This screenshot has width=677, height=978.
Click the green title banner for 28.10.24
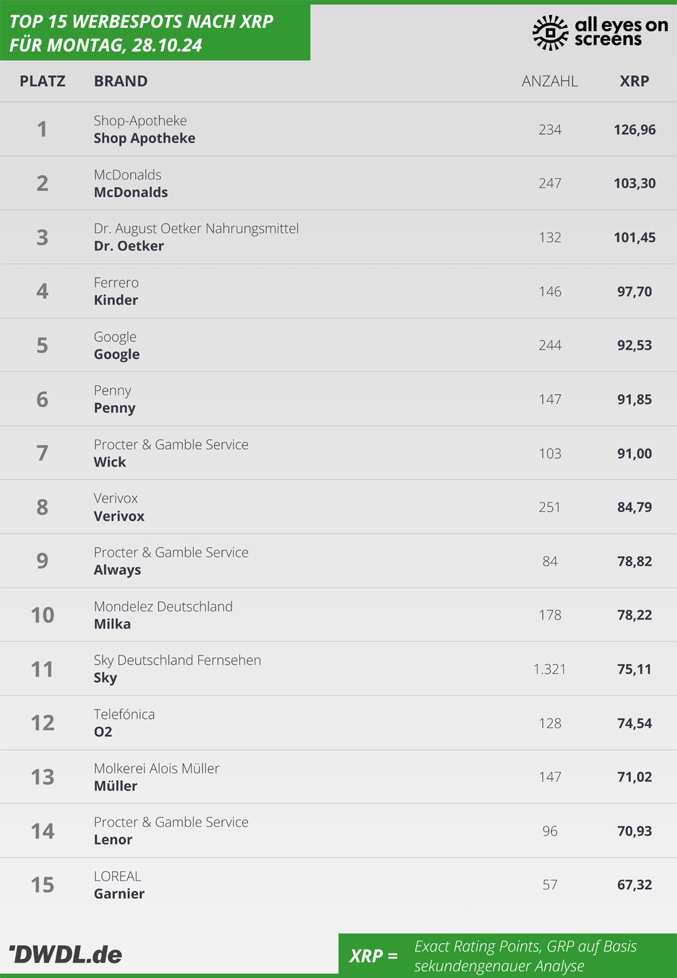pos(155,33)
